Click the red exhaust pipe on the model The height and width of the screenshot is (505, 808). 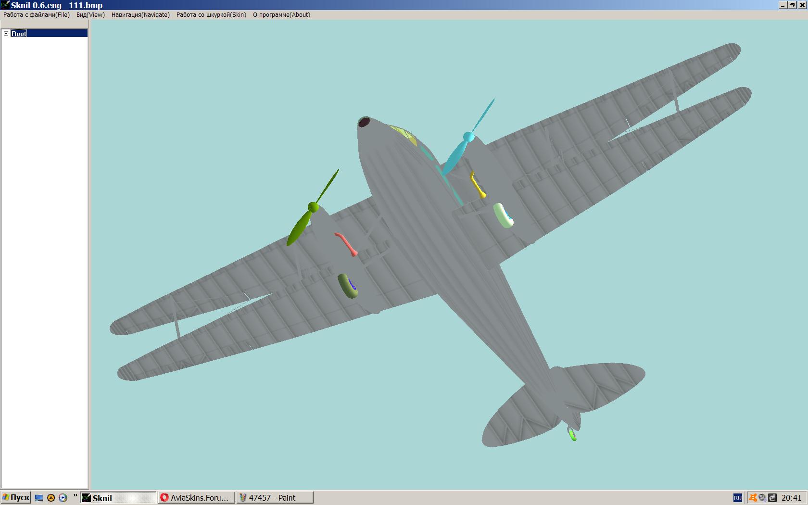pos(347,244)
